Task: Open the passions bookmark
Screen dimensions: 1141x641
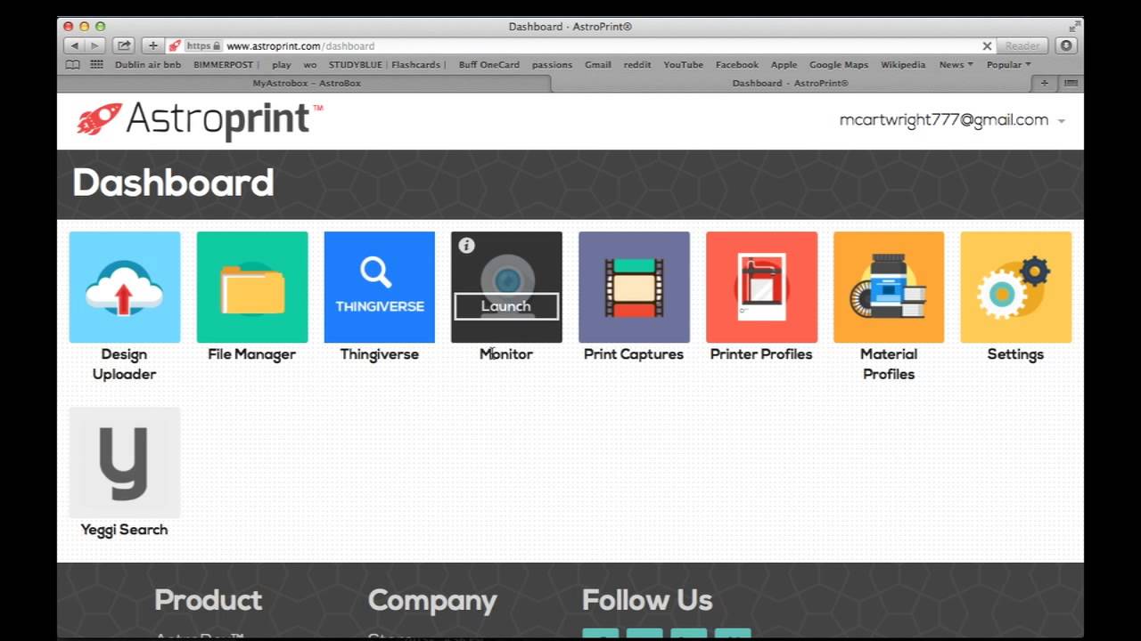Action: (x=552, y=65)
